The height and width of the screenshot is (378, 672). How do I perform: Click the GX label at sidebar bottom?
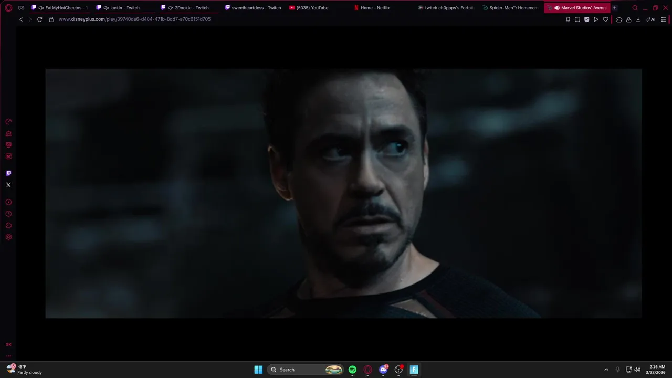tap(8, 344)
